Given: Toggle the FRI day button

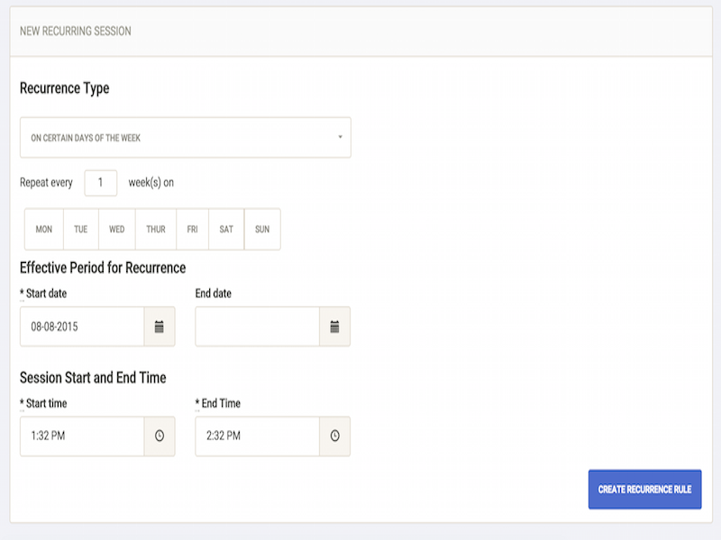Looking at the screenshot, I should (x=192, y=229).
